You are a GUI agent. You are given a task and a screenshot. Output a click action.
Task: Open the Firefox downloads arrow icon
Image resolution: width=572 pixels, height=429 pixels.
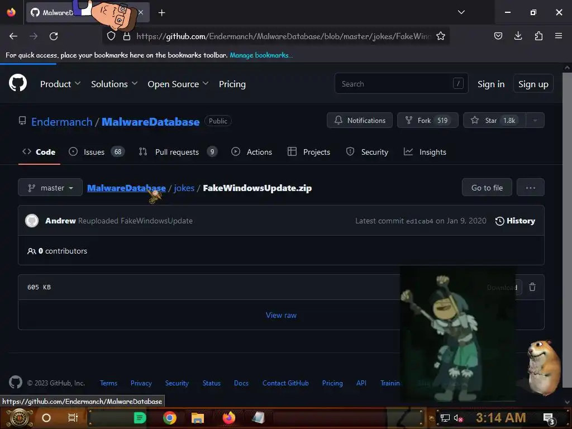click(518, 36)
